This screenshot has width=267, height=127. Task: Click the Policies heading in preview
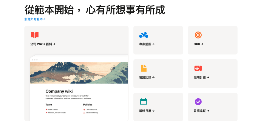[88, 105]
